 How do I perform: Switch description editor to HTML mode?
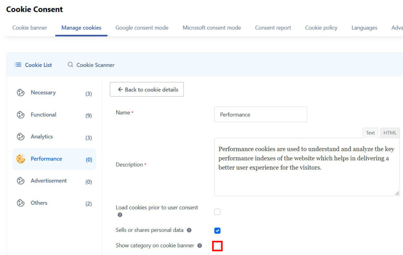pyautogui.click(x=390, y=133)
